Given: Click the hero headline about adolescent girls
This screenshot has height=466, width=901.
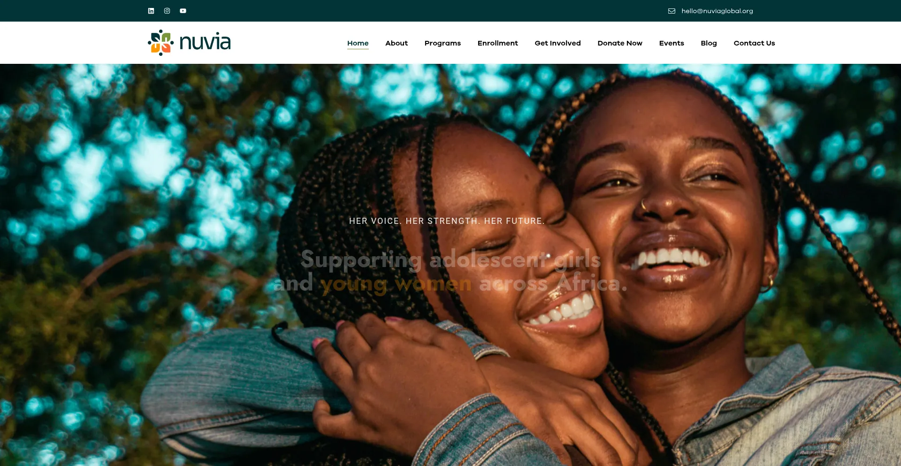Looking at the screenshot, I should 450,271.
